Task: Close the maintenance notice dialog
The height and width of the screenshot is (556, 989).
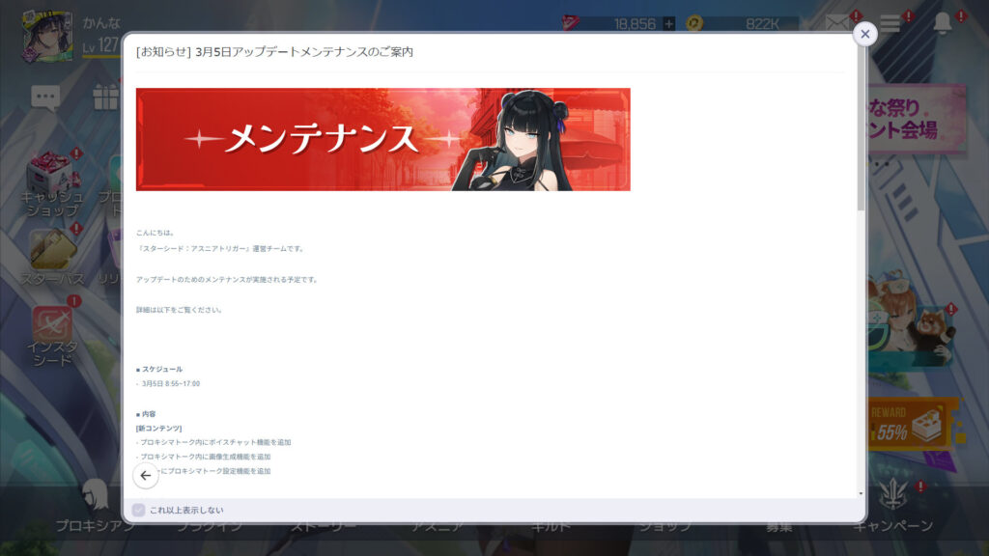Action: (x=864, y=34)
